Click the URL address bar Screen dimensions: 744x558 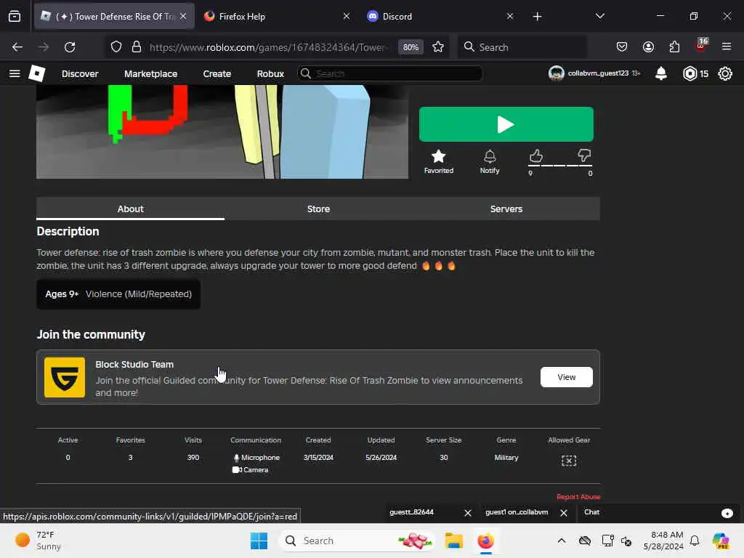point(269,47)
